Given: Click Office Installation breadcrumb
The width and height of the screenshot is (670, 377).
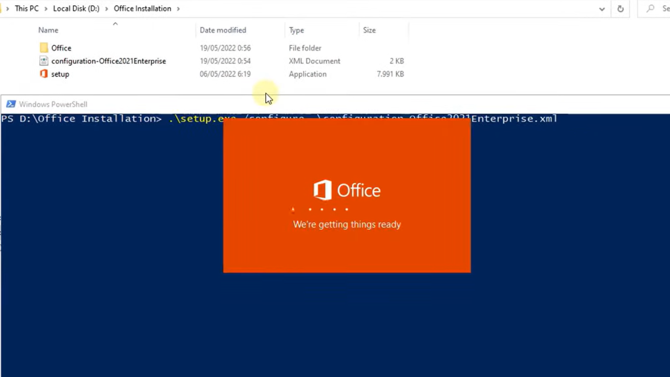Looking at the screenshot, I should click(142, 8).
